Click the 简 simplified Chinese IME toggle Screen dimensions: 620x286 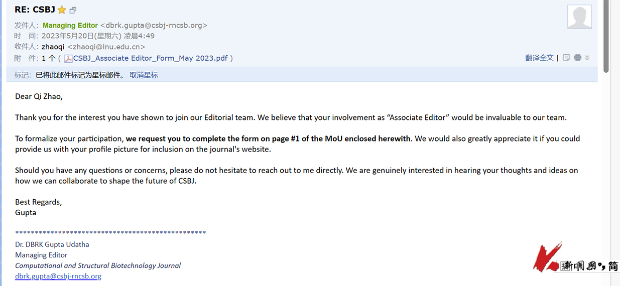pos(613,266)
